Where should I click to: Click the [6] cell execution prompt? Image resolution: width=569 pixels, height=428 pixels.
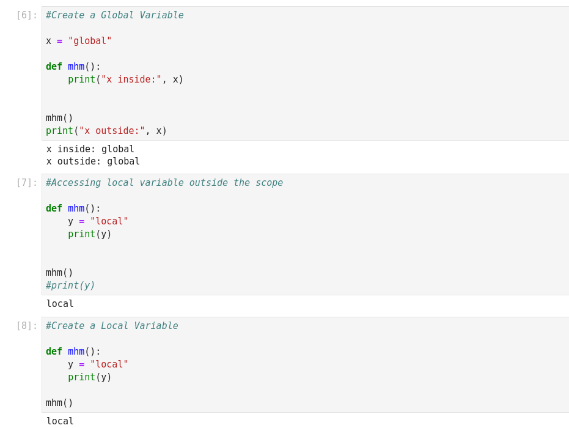click(27, 15)
